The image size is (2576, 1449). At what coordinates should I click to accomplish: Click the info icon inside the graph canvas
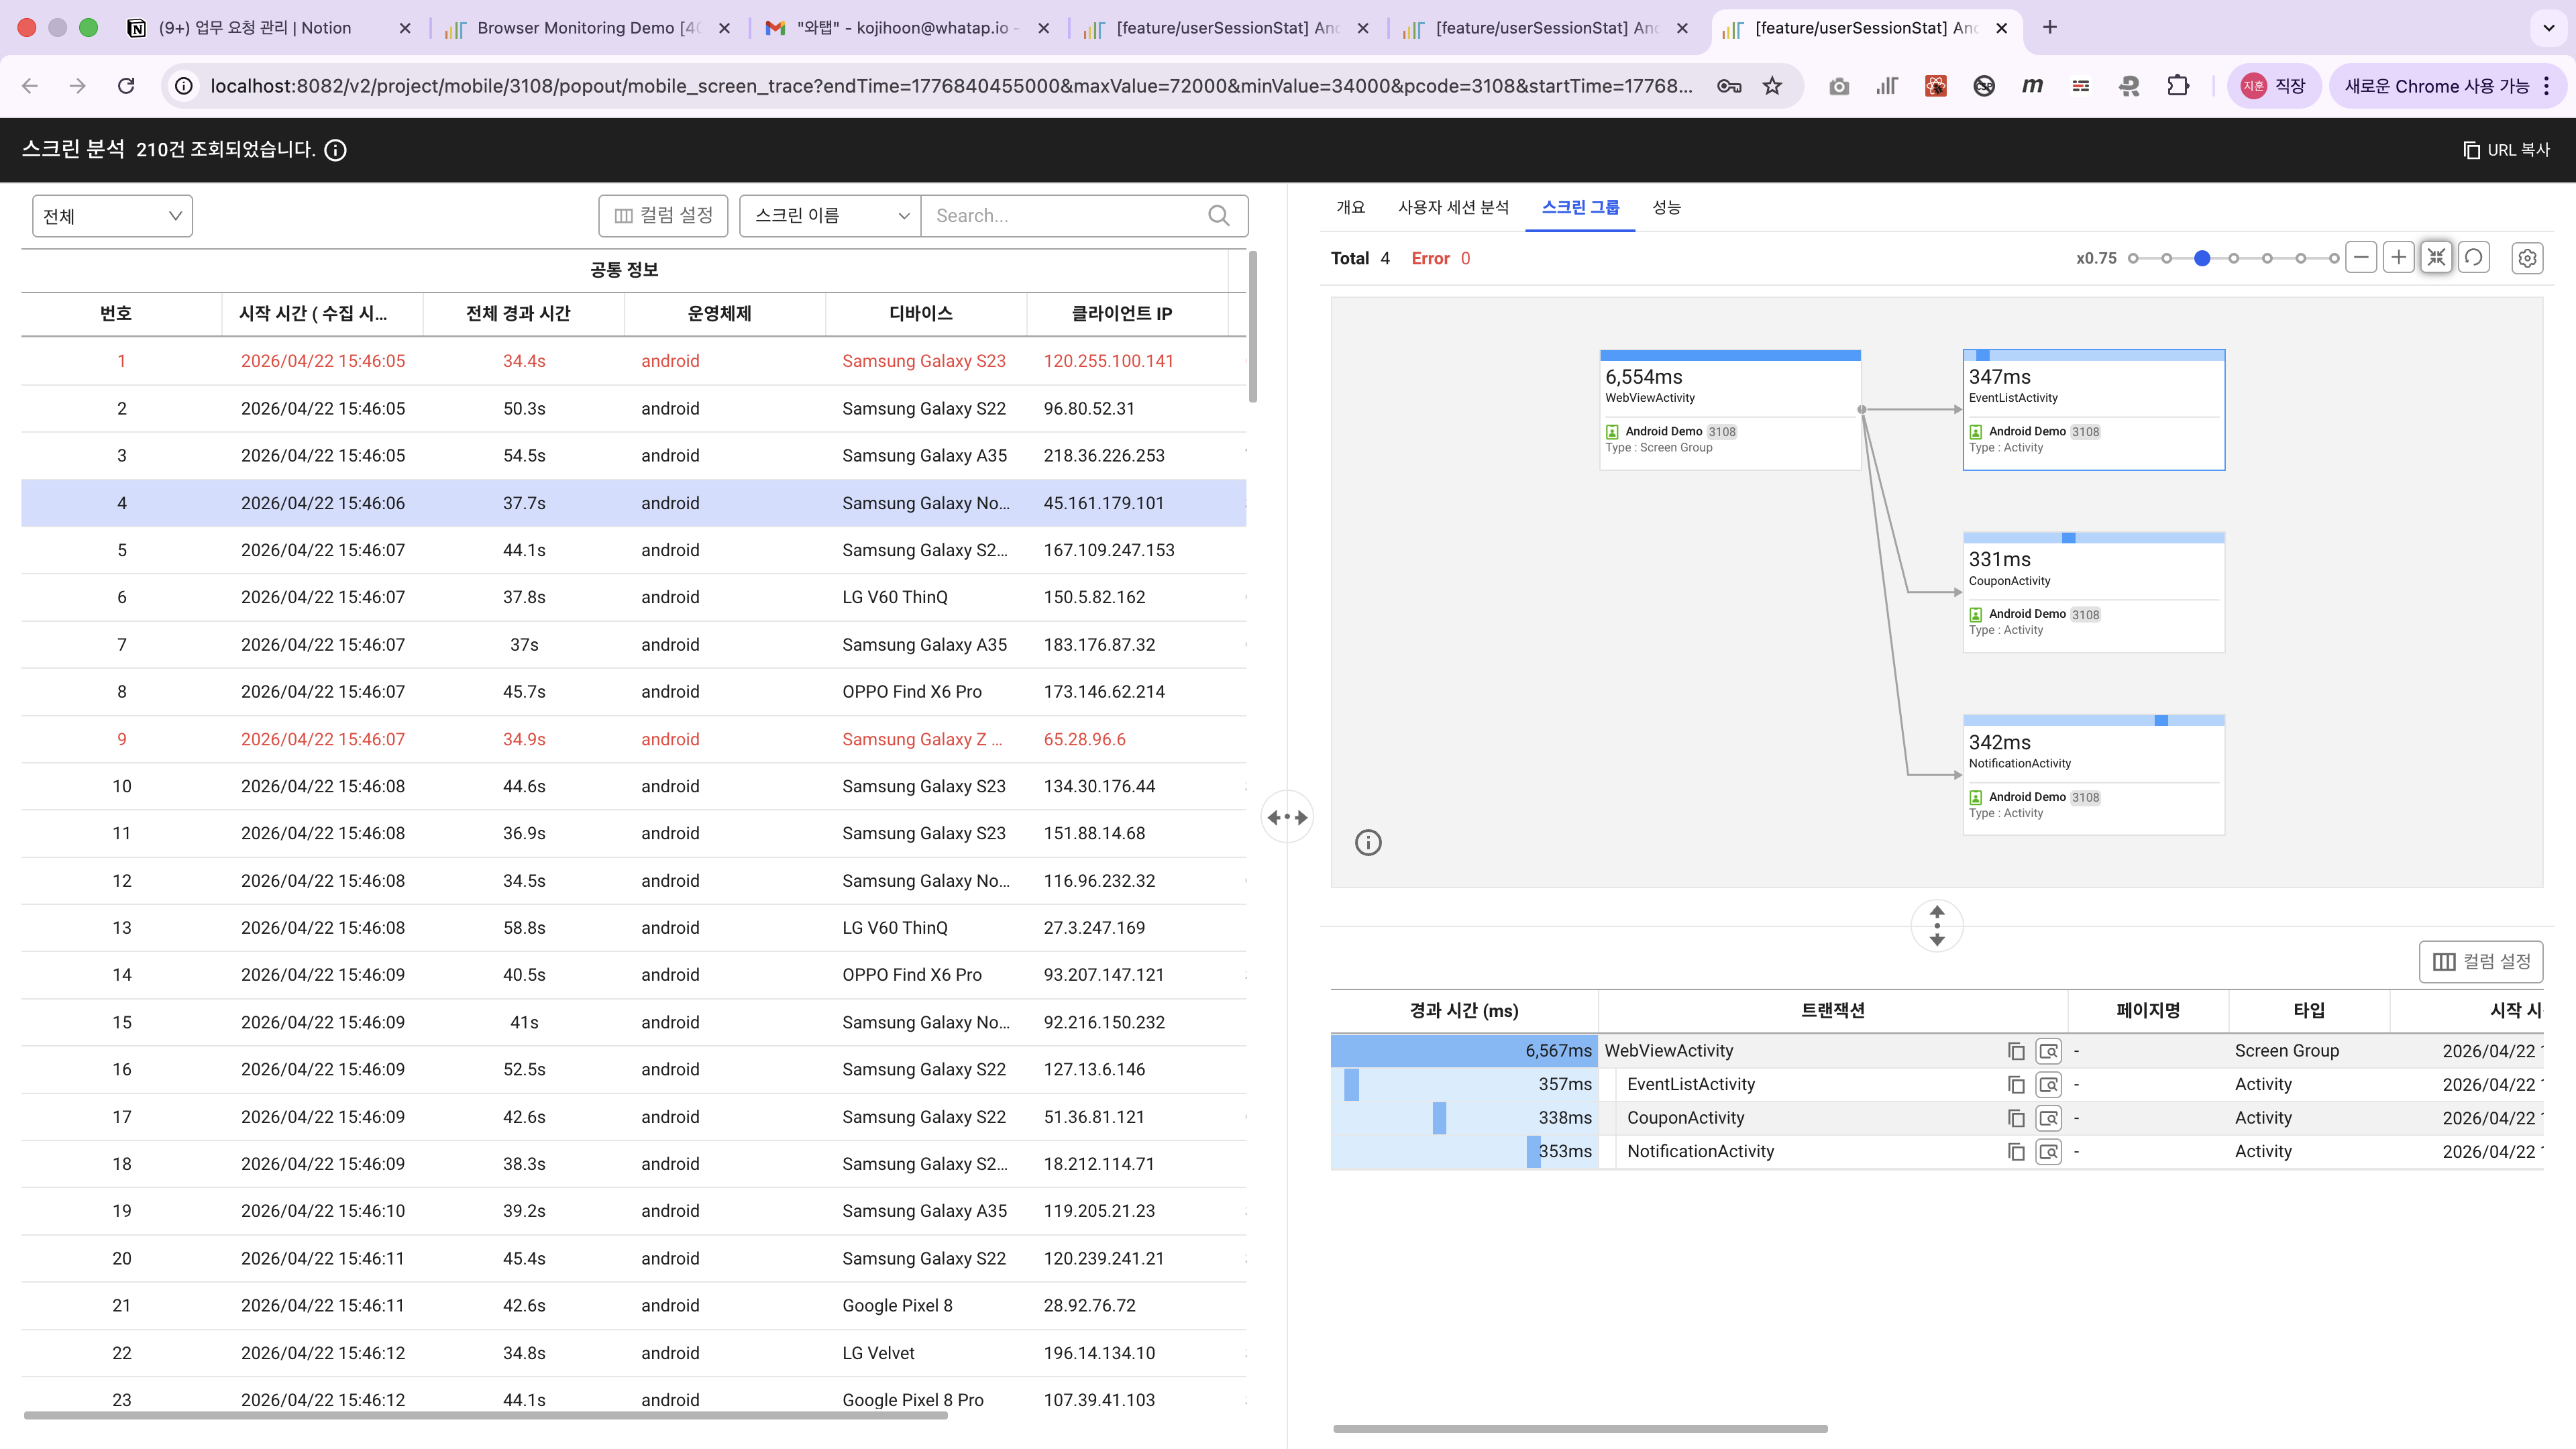coord(1368,843)
